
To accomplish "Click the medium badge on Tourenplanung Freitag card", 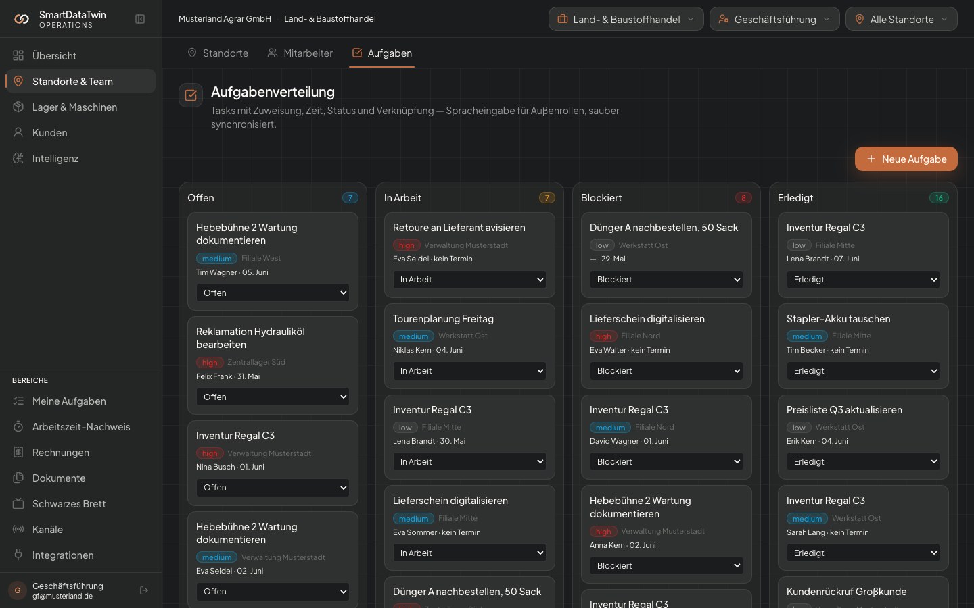I will coord(413,336).
